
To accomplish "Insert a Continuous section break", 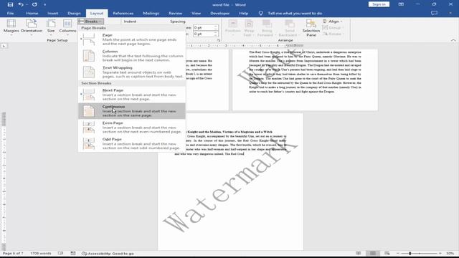I will [132, 111].
